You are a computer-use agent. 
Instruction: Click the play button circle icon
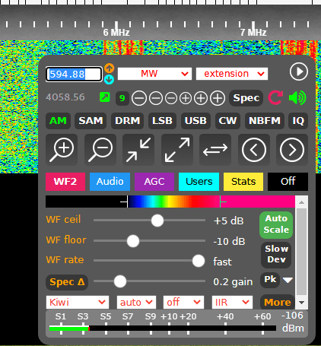299,71
